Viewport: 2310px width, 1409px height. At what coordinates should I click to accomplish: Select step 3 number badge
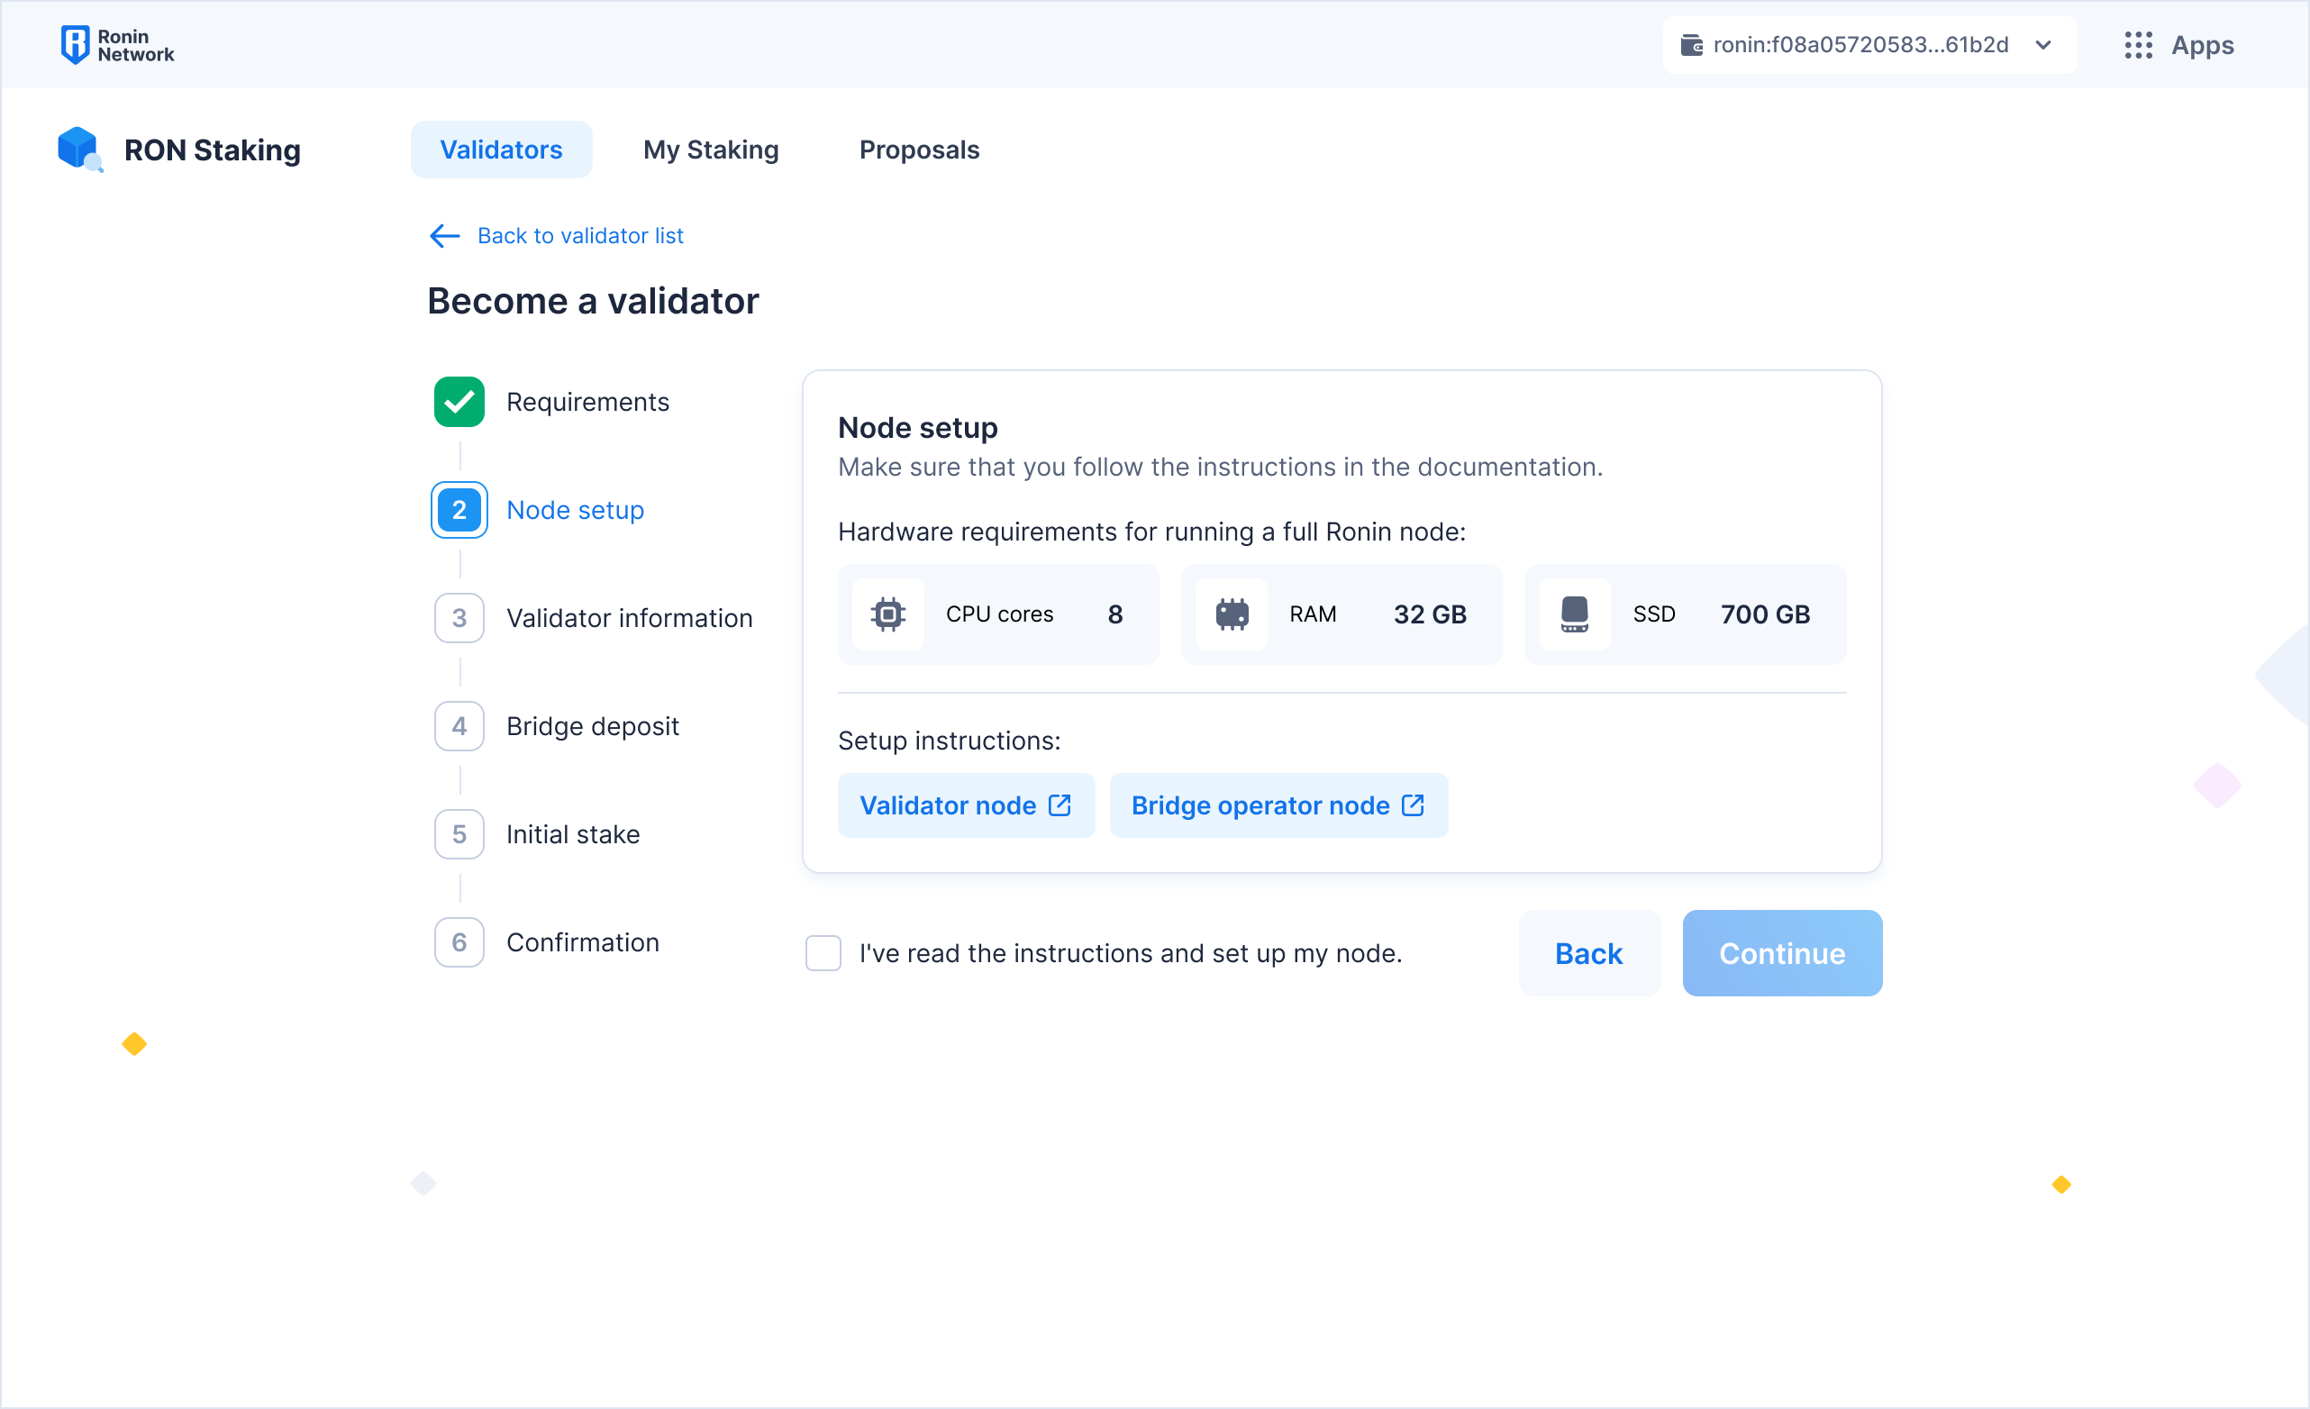tap(459, 619)
